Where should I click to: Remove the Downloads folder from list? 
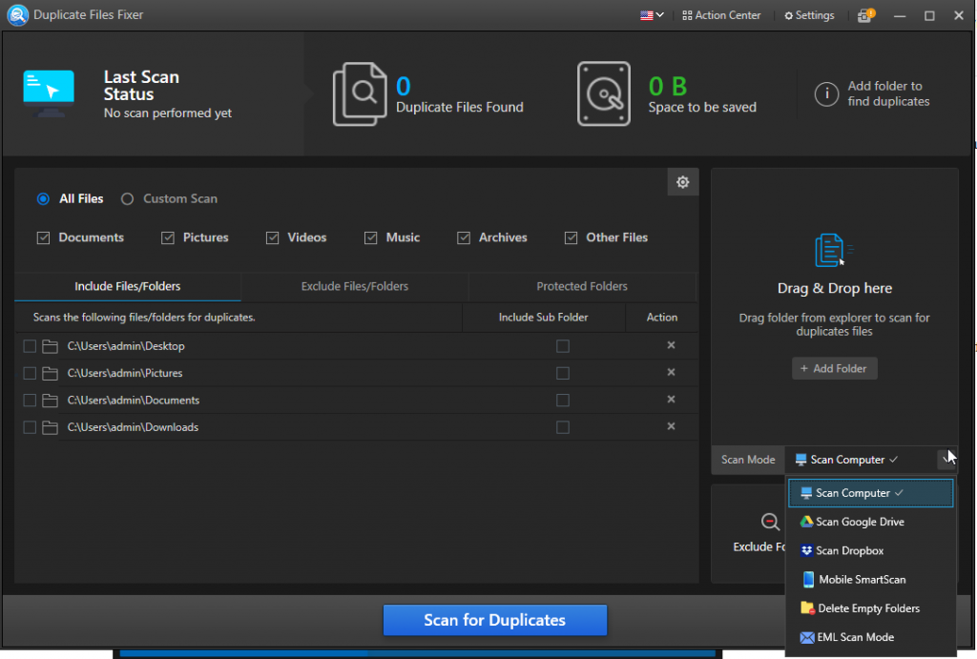pos(671,426)
